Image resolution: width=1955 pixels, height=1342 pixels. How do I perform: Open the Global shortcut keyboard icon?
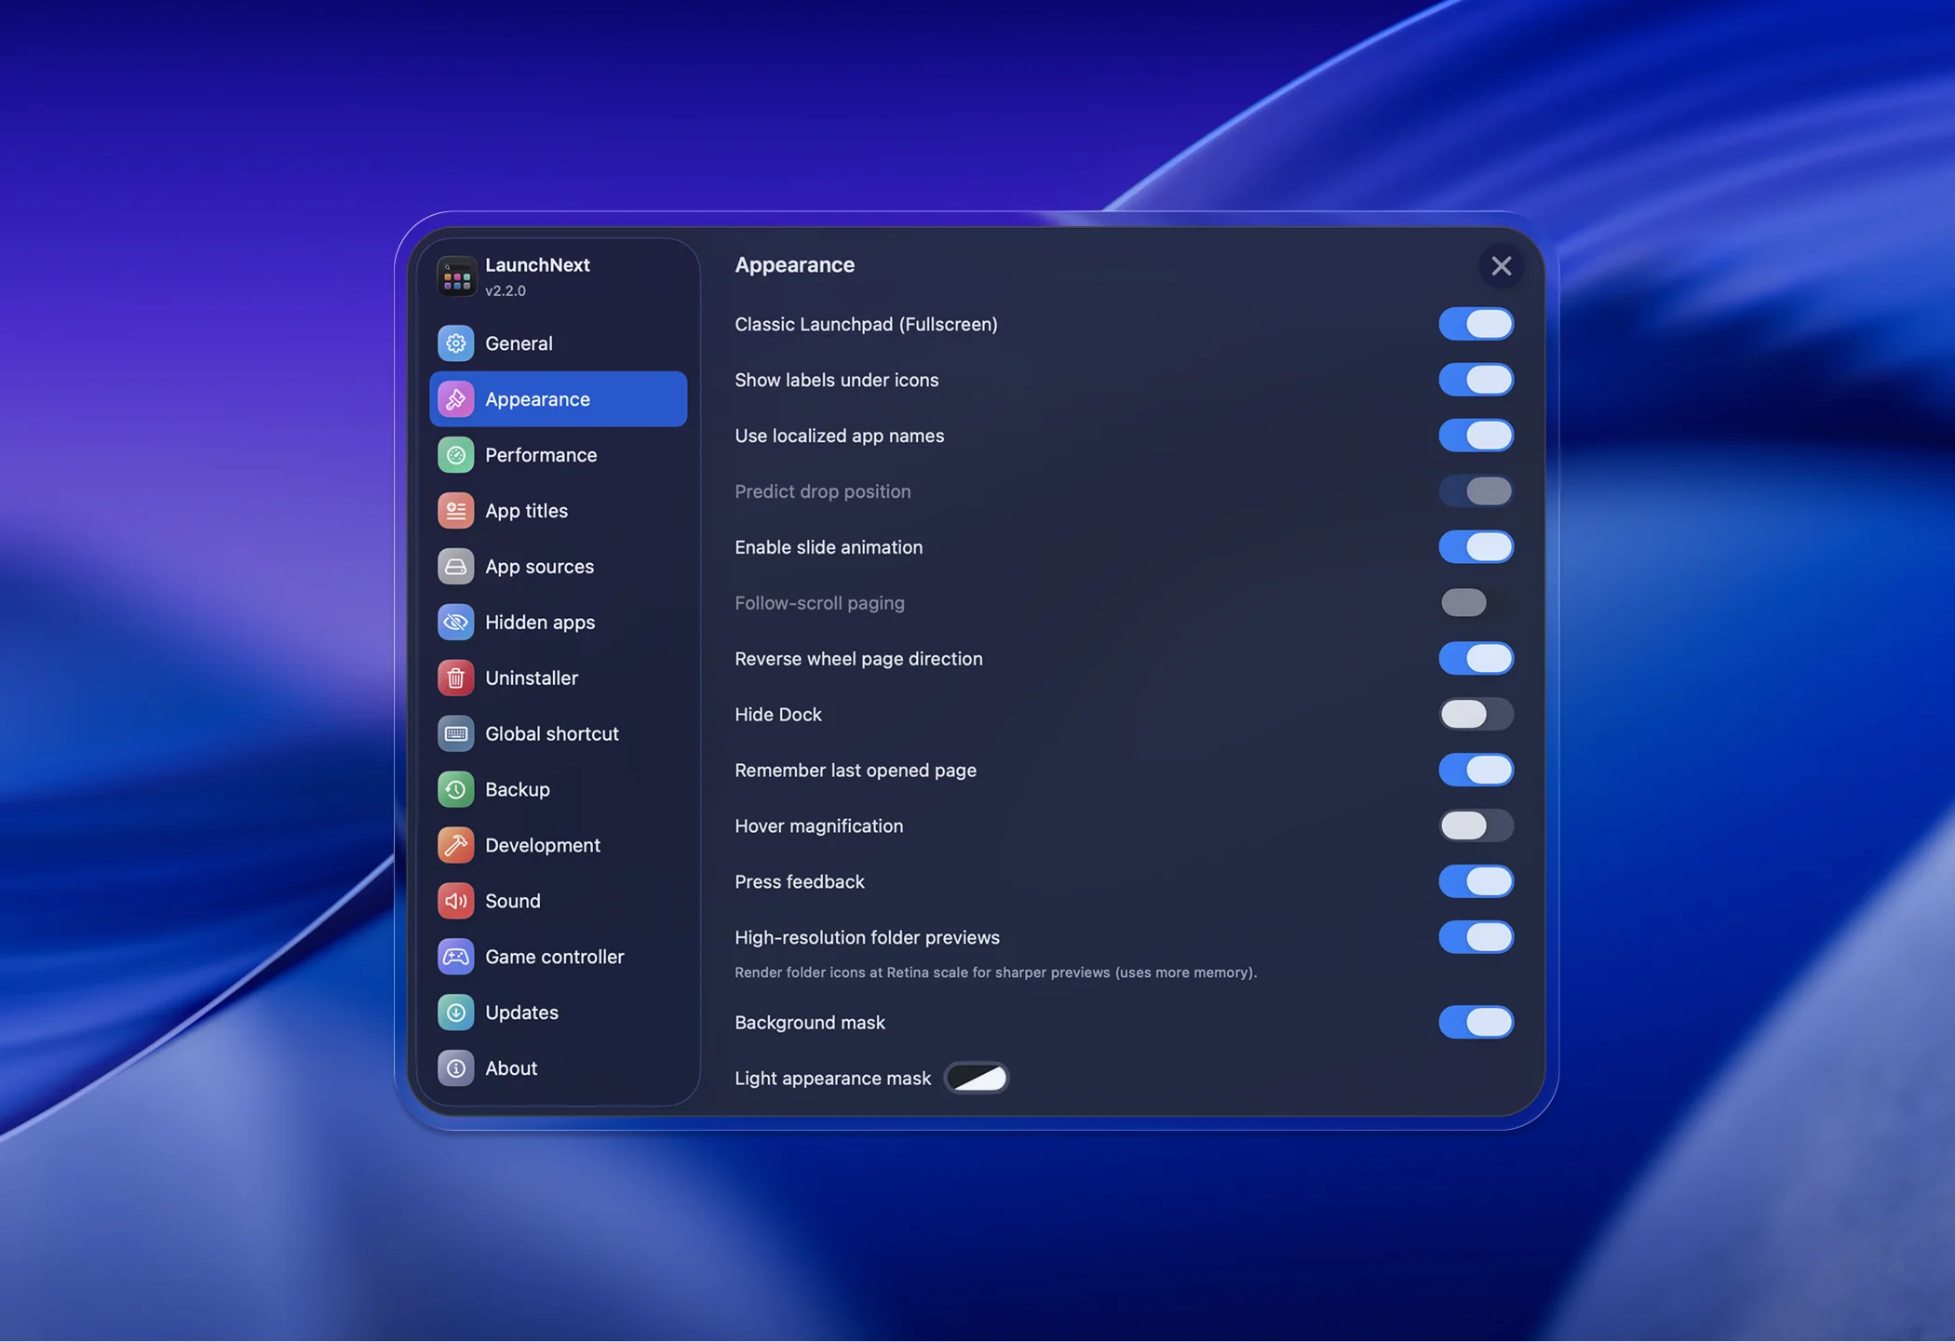[455, 734]
